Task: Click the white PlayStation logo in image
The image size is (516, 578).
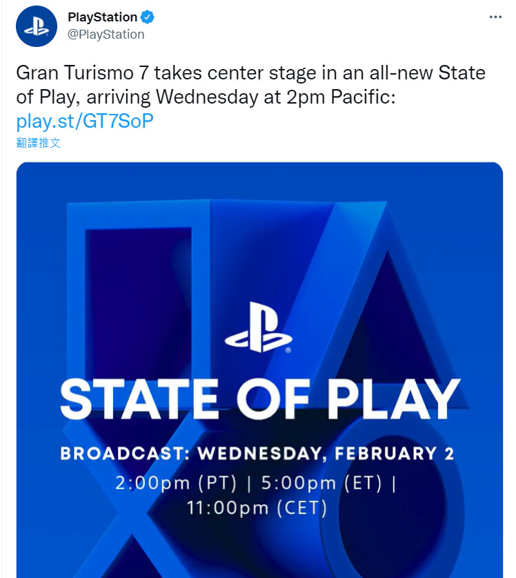Action: [x=259, y=327]
